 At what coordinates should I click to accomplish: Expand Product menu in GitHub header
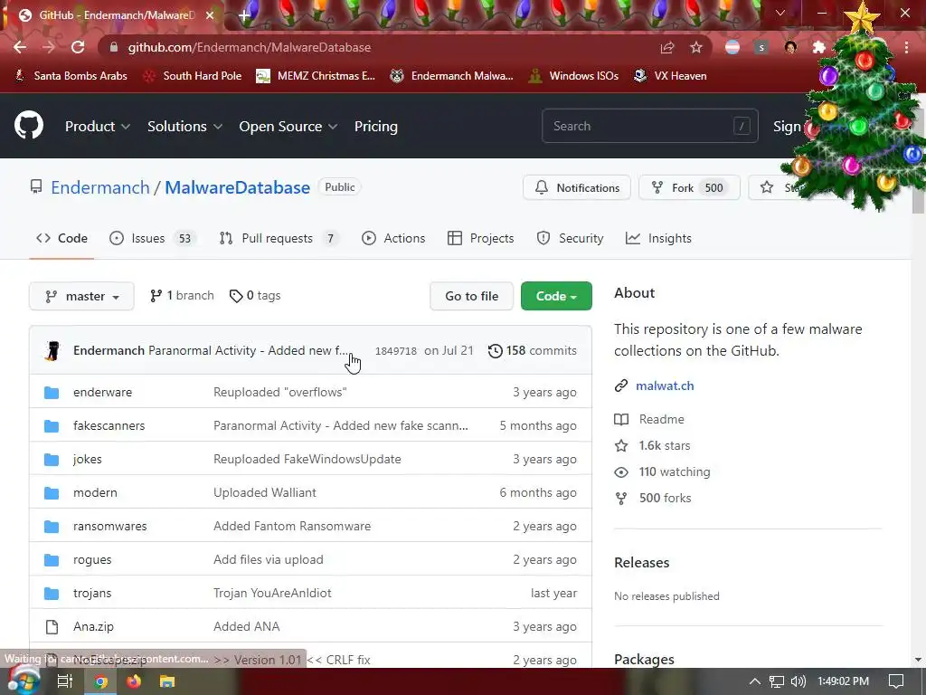[x=98, y=127]
